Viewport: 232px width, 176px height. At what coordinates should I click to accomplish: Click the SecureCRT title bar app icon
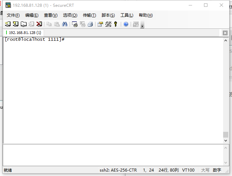(8, 5)
